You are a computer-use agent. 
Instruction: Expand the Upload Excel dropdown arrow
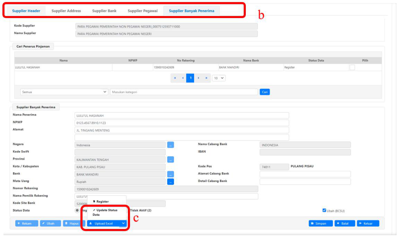coord(124,223)
